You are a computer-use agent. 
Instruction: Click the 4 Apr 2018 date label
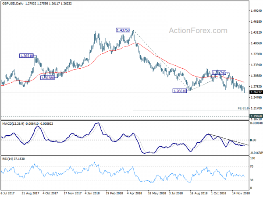pos(135,193)
